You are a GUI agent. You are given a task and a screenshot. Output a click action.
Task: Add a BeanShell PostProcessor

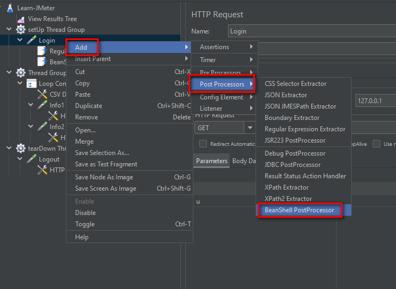point(304,210)
